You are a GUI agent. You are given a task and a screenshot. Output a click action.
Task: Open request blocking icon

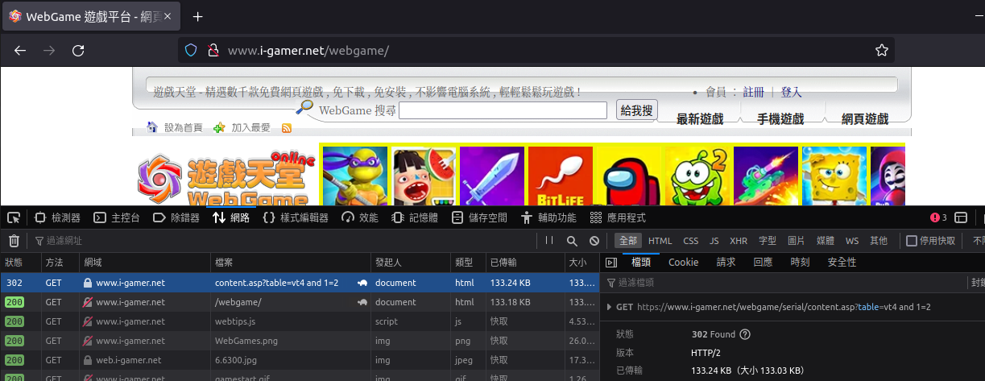[x=594, y=241]
